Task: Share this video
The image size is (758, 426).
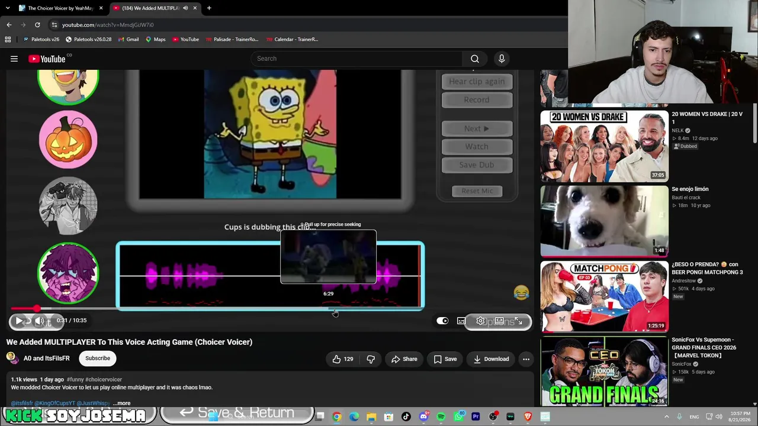Action: click(404, 359)
